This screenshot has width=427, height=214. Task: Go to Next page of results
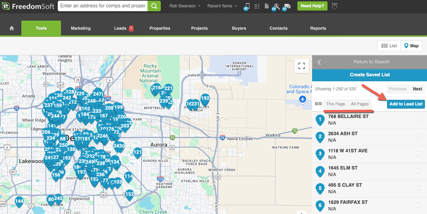(417, 89)
